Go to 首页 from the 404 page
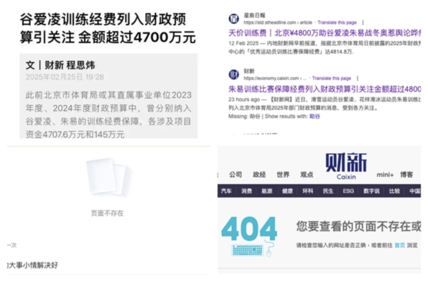428x284 pixels. pyautogui.click(x=399, y=245)
